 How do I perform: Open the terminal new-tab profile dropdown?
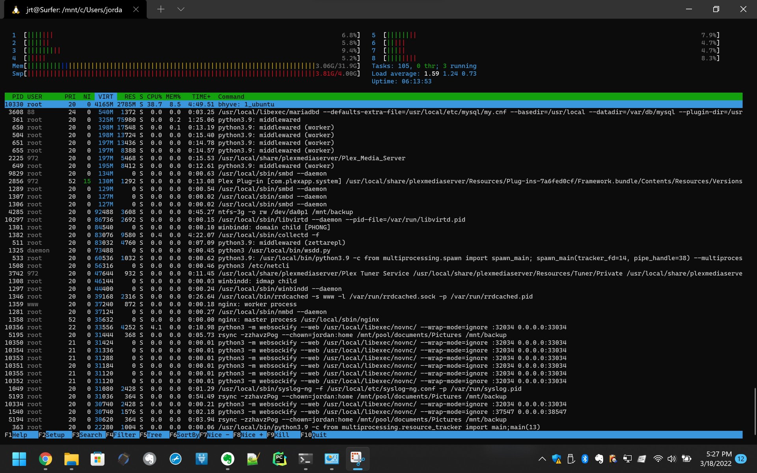(181, 9)
